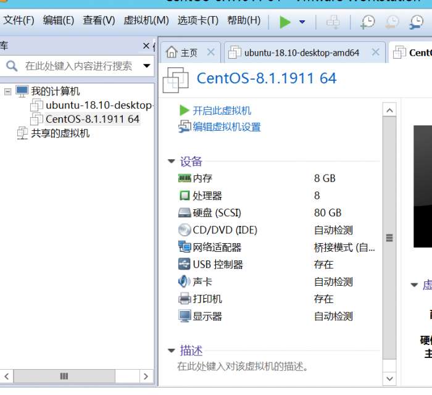Collapse the 描述 section
This screenshot has height=395, width=432.
(x=172, y=351)
